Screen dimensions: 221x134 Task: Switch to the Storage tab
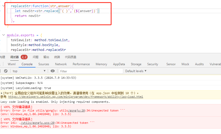pos(136,64)
